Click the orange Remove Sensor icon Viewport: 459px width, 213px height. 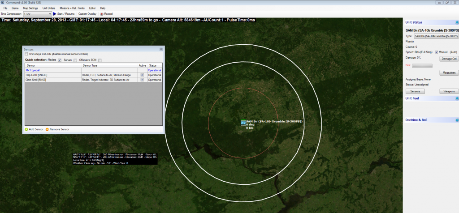coord(47,129)
